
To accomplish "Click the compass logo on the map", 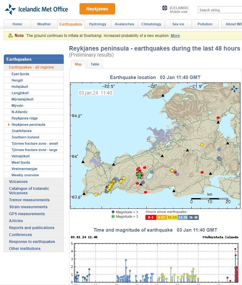I will (234, 89).
